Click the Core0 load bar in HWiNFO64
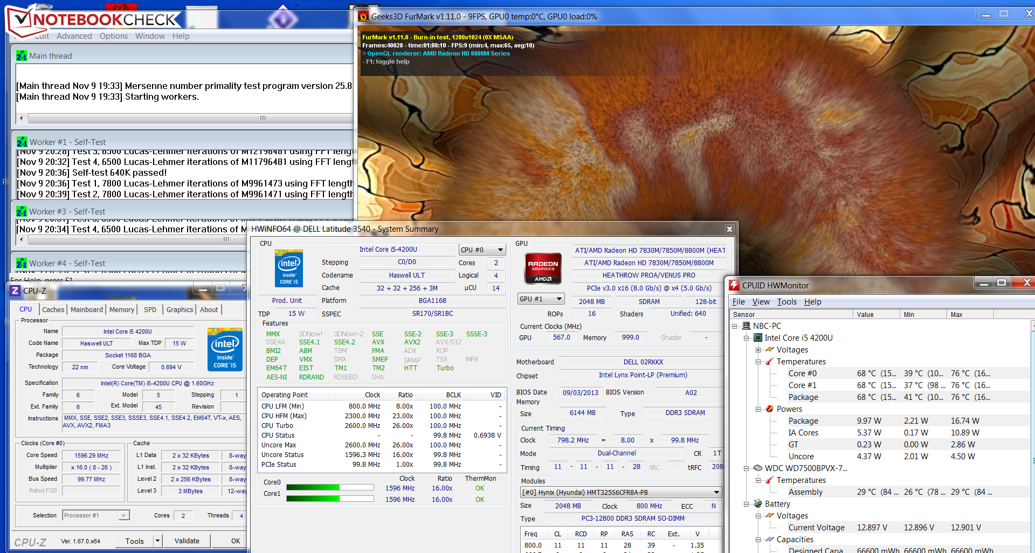Viewport: 1035px width, 553px height. click(330, 487)
